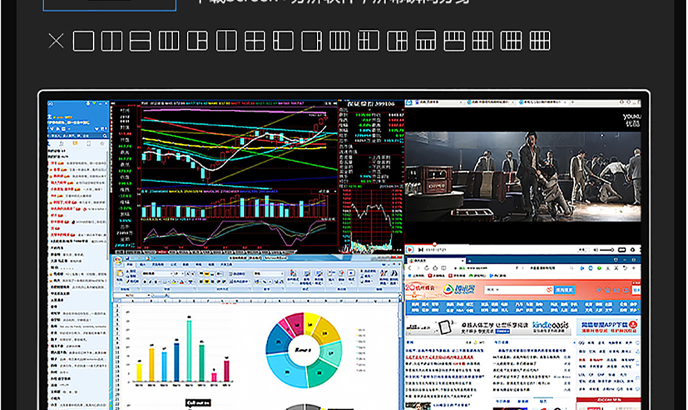Choose the two equal side-by-side columns layout
Image resolution: width=688 pixels, height=410 pixels.
(x=111, y=41)
